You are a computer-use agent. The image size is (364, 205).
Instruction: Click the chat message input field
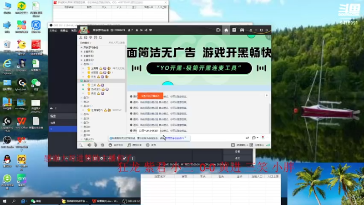click(x=186, y=138)
